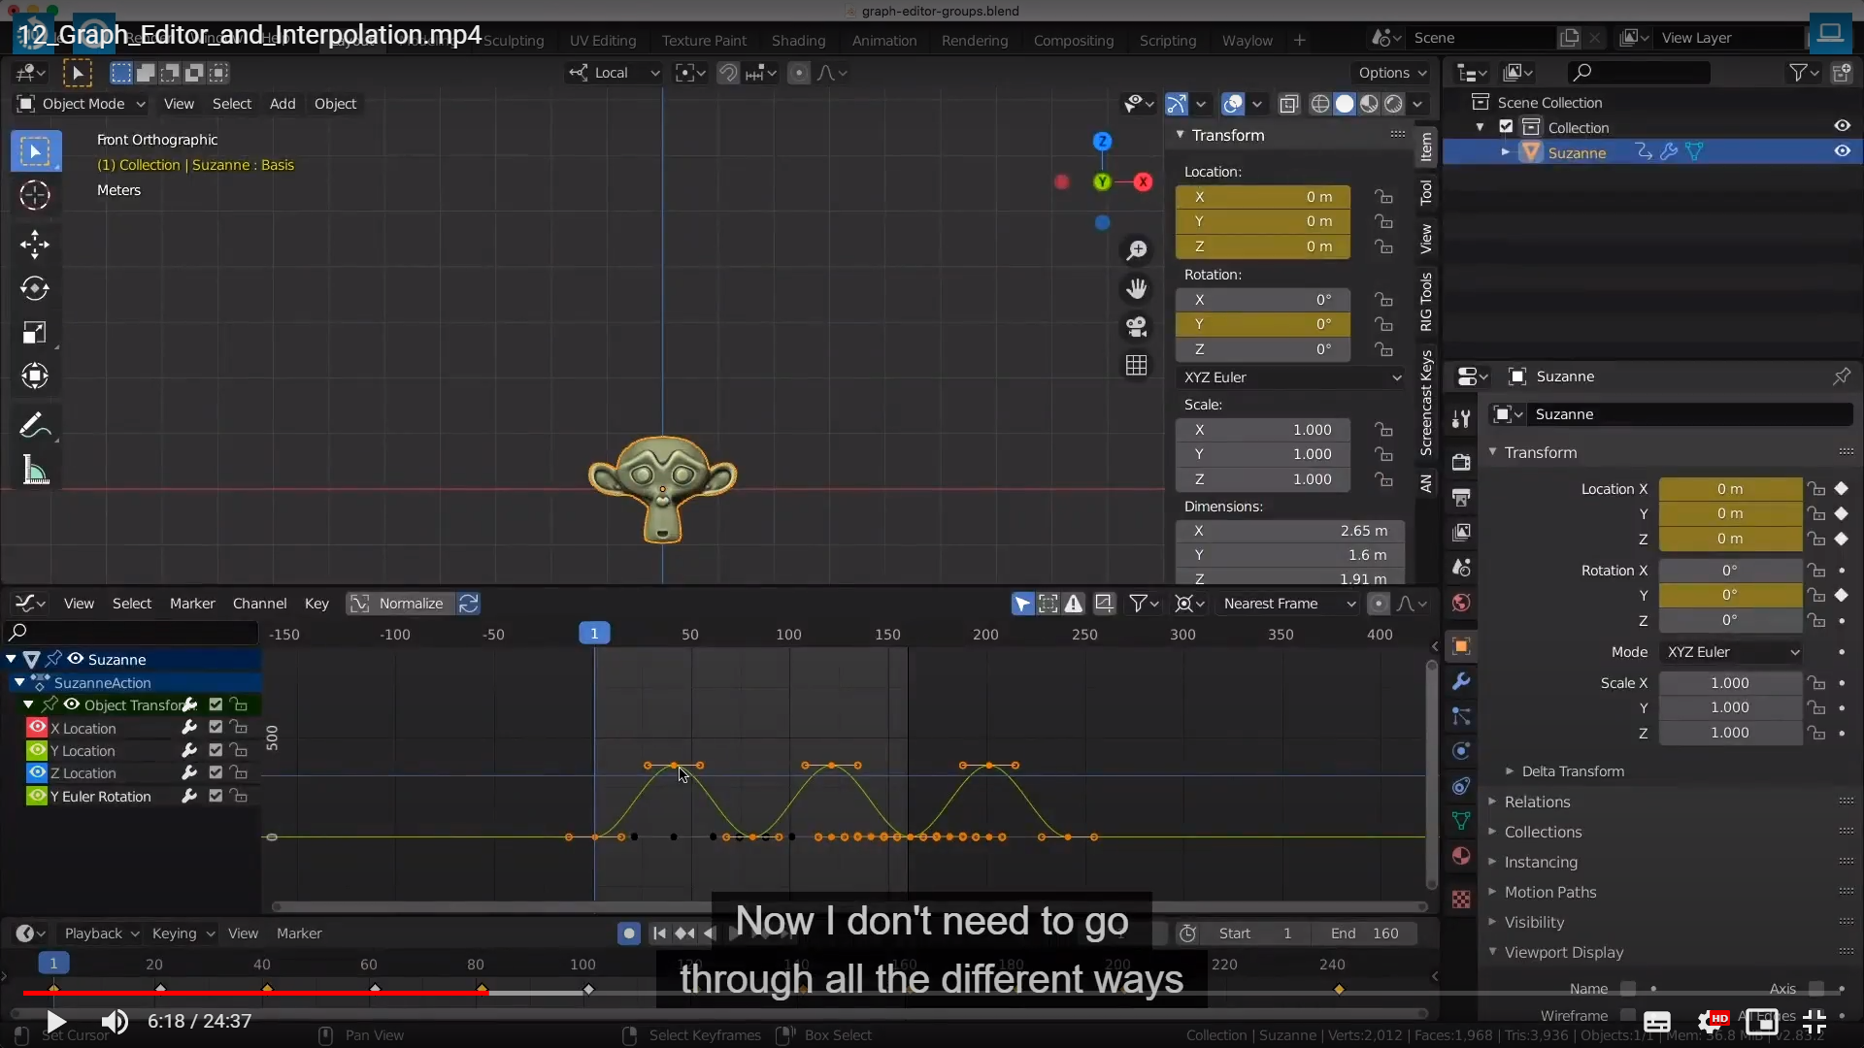Uncheck Y Euler Rotation channel checkbox
Screen dimensions: 1864x1048
(x=216, y=796)
